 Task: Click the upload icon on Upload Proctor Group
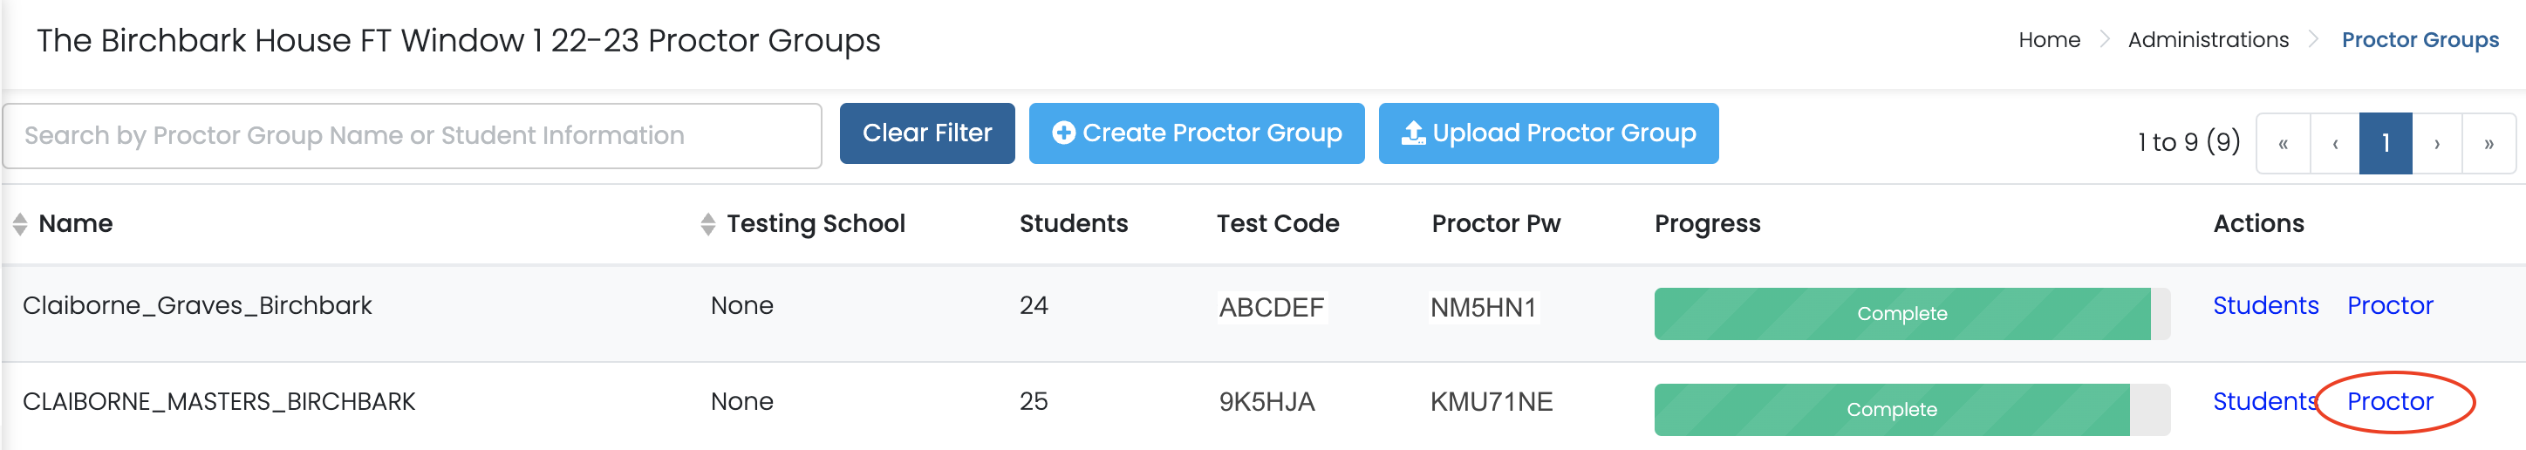pos(1413,133)
